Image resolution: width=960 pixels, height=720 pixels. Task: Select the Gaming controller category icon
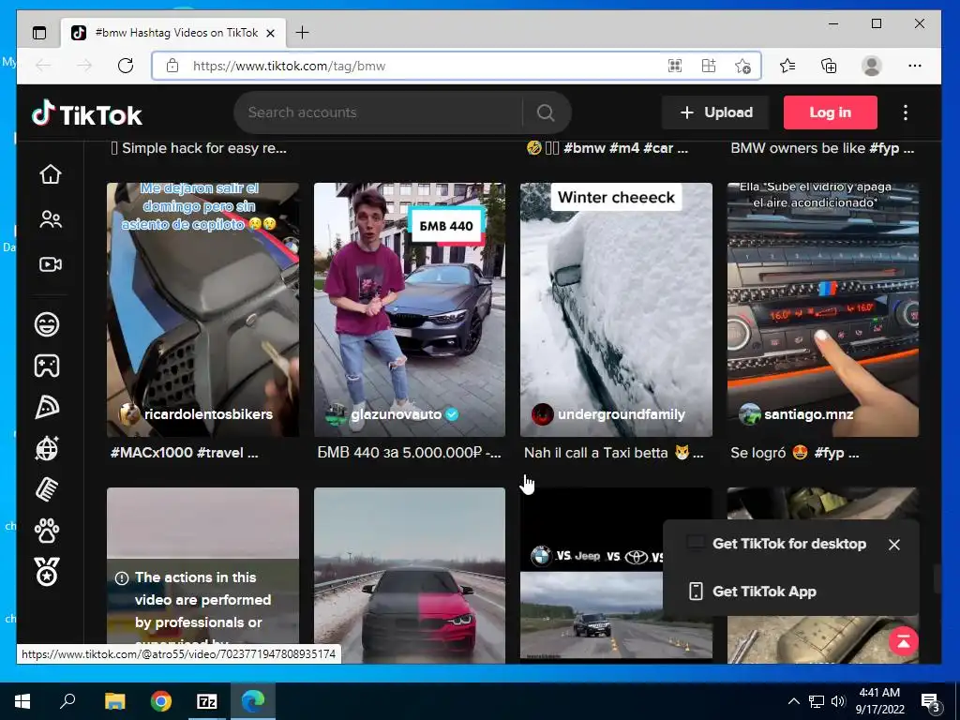47,366
